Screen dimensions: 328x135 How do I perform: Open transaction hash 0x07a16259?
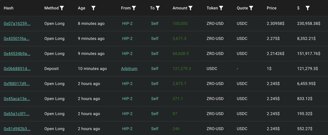click(17, 24)
